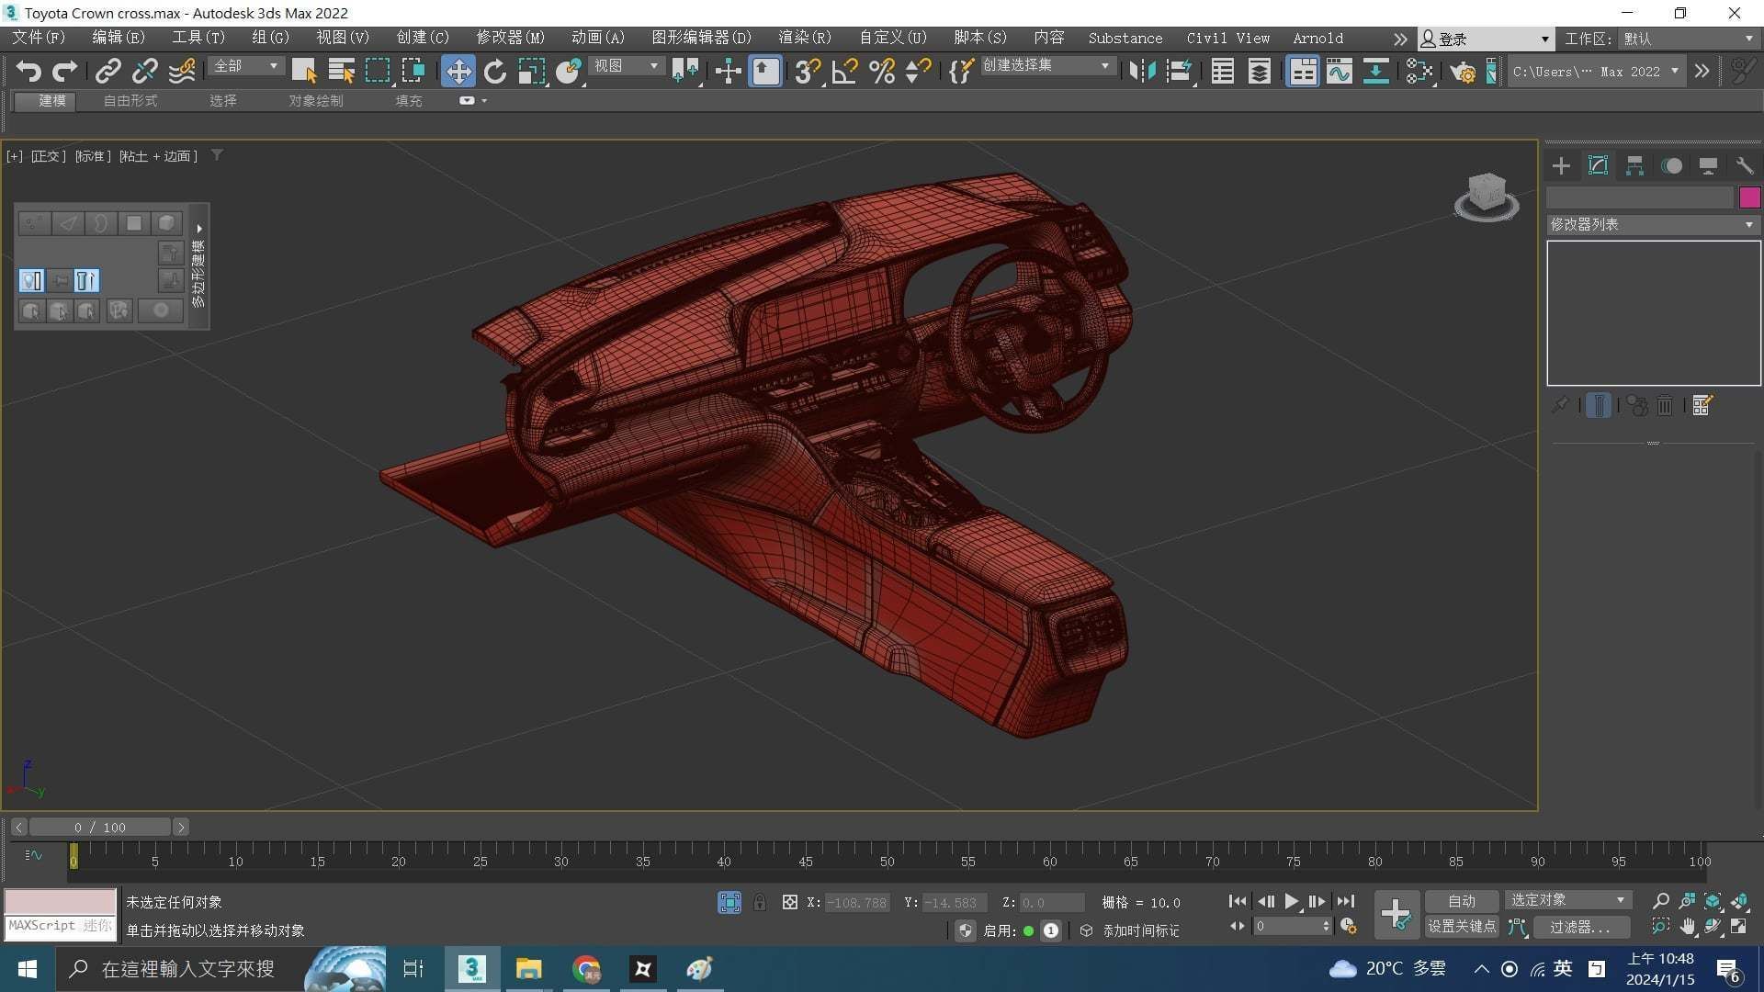The width and height of the screenshot is (1764, 992).
Task: Toggle the 3D Snaps button
Action: click(807, 72)
